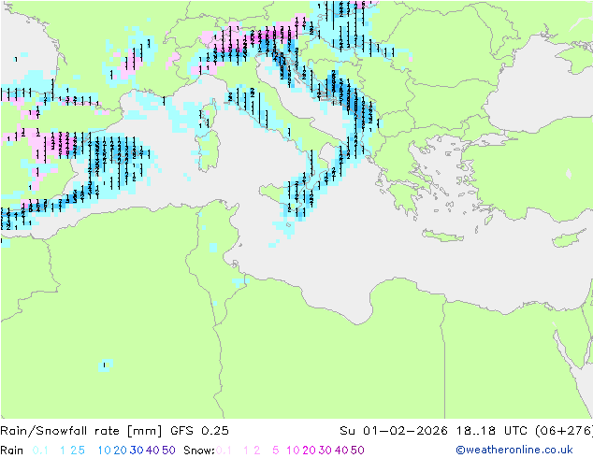Screen dimensions: 593x458
Task: Click the snow legend value 0.1
Action: click(224, 451)
